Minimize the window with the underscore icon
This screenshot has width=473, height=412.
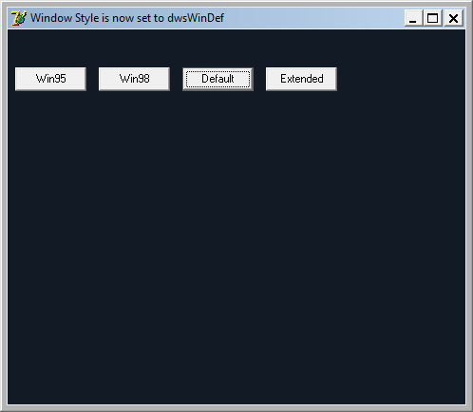pos(413,18)
